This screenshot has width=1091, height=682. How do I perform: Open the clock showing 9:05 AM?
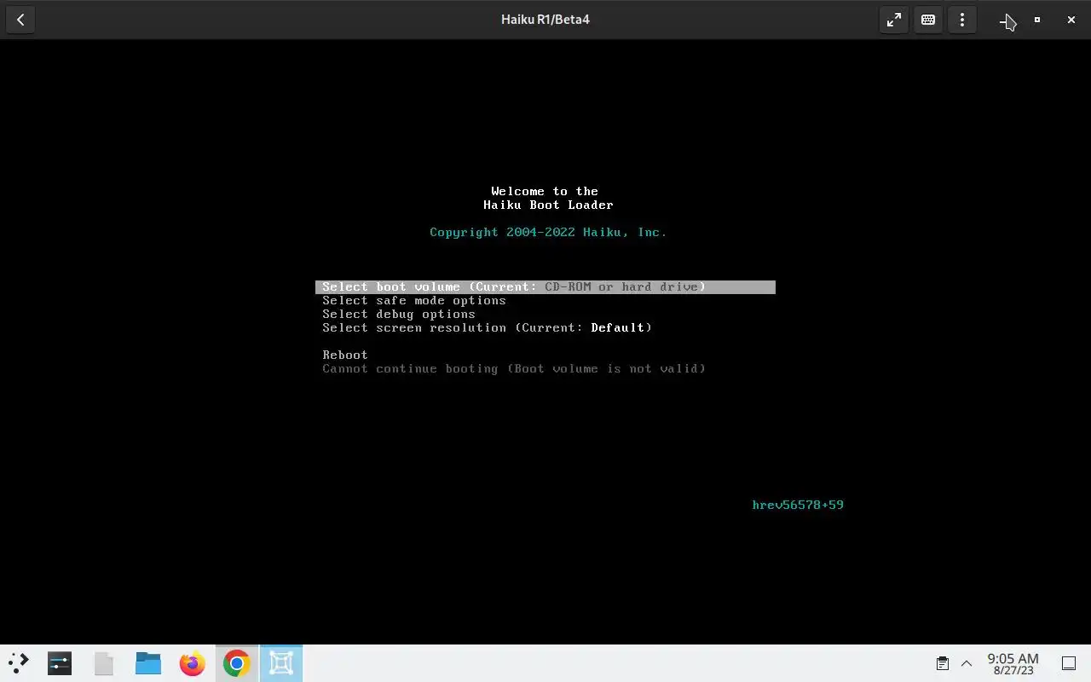pyautogui.click(x=1013, y=663)
